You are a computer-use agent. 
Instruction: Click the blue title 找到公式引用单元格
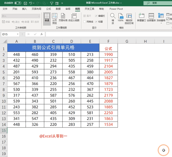tap(53, 48)
